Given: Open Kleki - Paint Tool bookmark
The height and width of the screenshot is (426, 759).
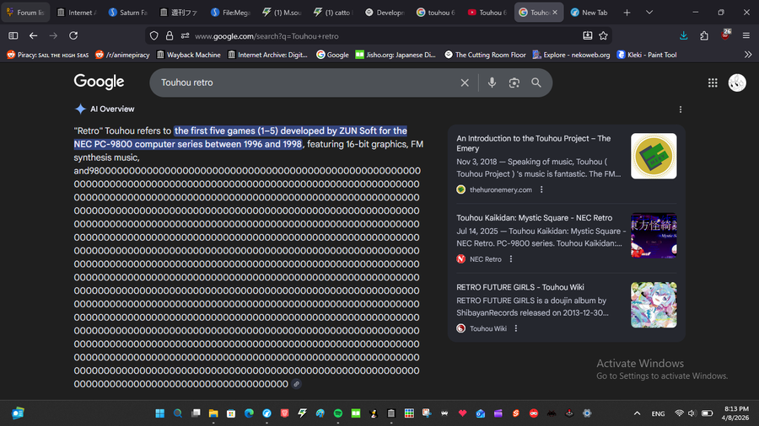Looking at the screenshot, I should click(x=646, y=55).
